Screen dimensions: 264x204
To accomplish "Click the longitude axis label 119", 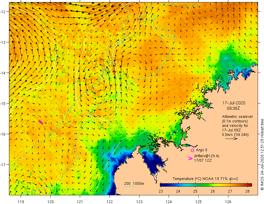I will pyautogui.click(x=21, y=202).
